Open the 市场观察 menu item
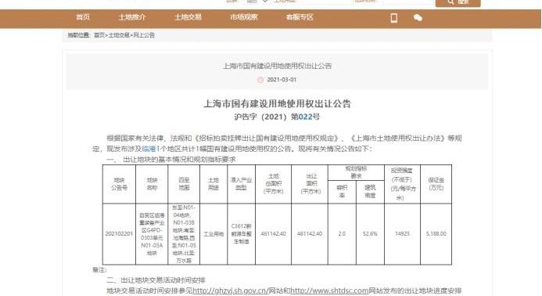 (x=244, y=17)
